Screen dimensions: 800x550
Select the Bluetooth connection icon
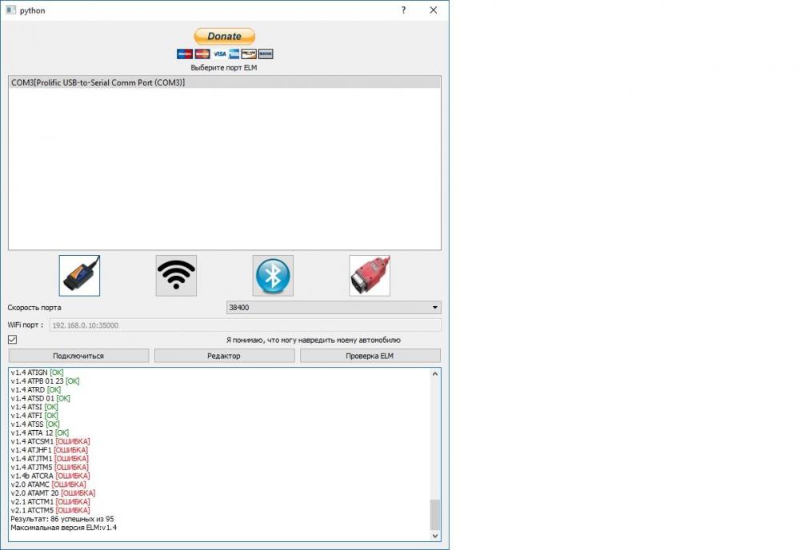coord(273,276)
